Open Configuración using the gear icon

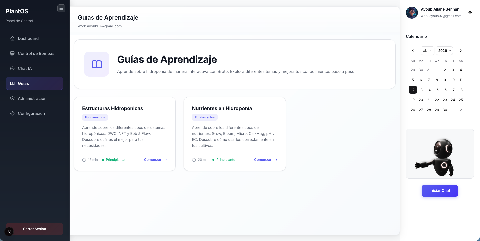coord(12,113)
